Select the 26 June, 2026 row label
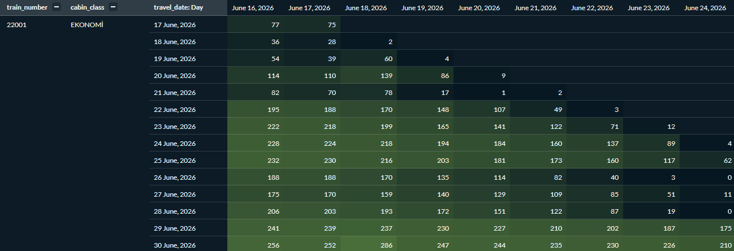Screen dimensions: 734x251 [175, 178]
